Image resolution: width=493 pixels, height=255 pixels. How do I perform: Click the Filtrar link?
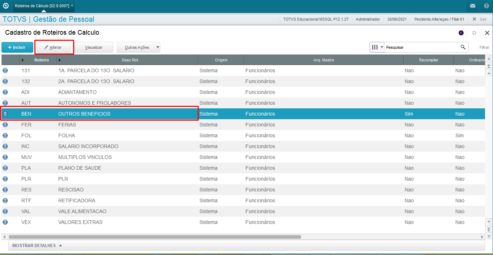(x=484, y=47)
